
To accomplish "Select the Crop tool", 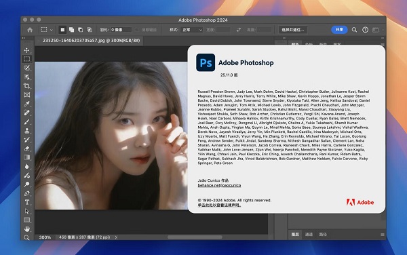I will (26, 86).
